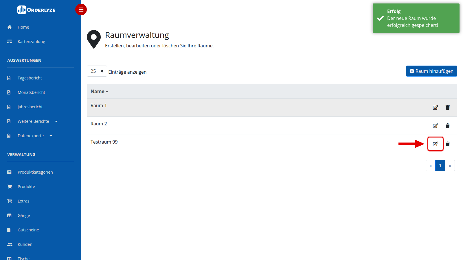Edit Raum 1 with pencil icon
The image size is (463, 260).
pyautogui.click(x=435, y=107)
